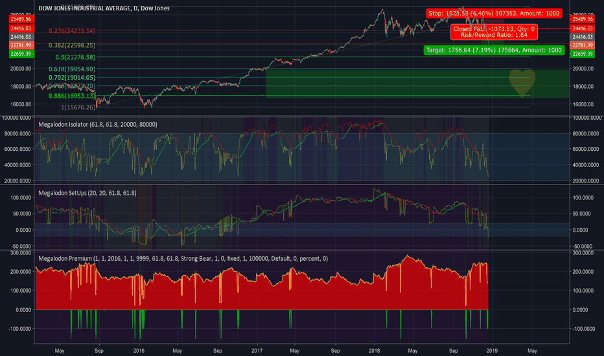Click the green 22659.39 tag on the left scale

pos(21,54)
